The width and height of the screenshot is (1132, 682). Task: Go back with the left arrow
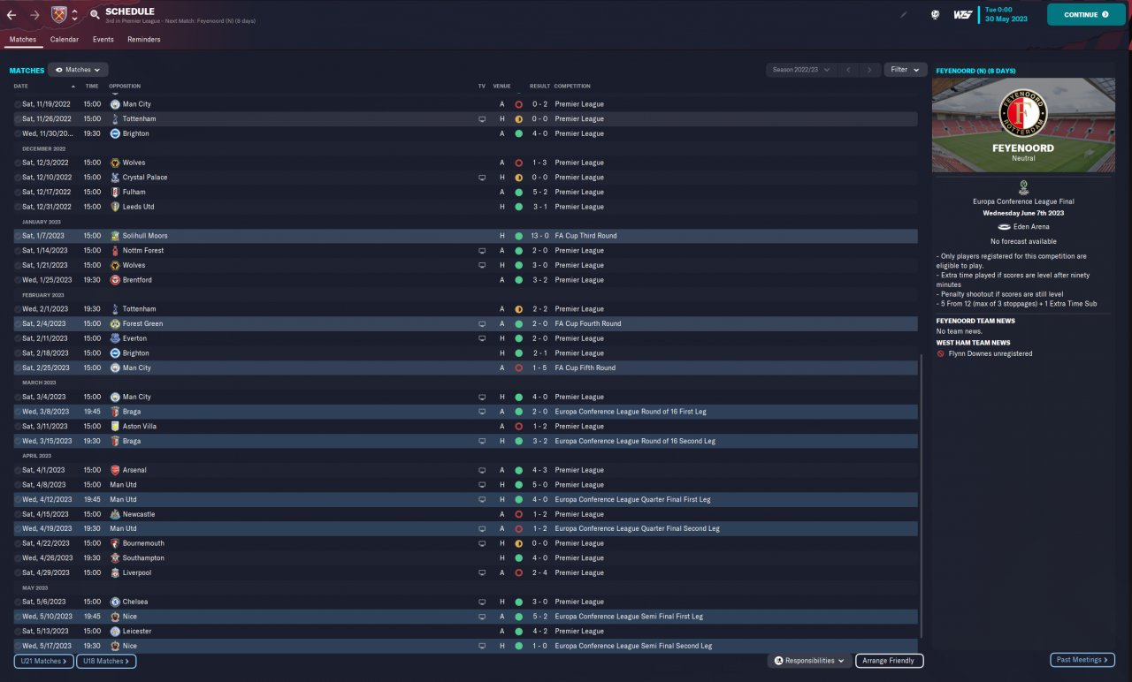point(11,15)
